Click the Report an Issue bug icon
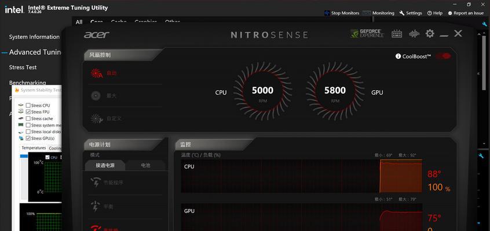The height and width of the screenshot is (231, 490). pos(450,13)
